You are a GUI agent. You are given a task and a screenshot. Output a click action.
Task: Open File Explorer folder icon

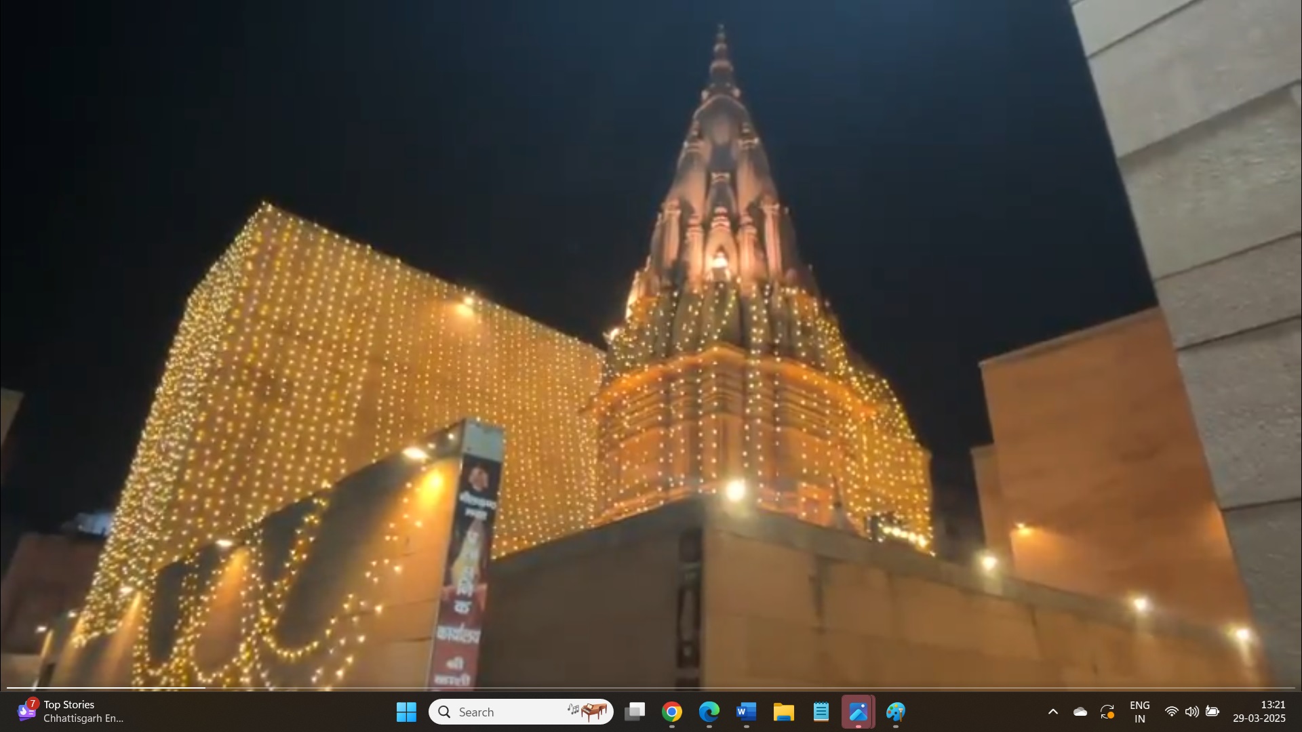click(x=783, y=712)
